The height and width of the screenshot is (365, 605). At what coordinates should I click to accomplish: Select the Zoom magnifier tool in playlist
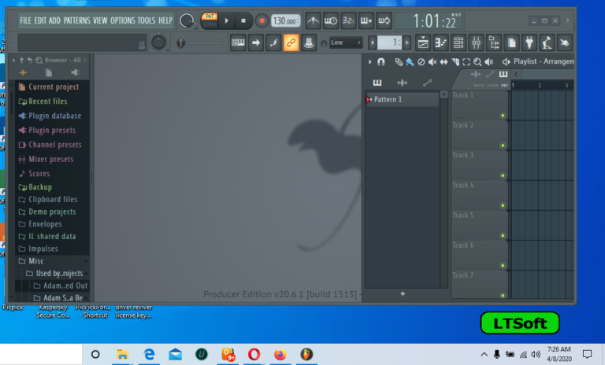point(477,61)
